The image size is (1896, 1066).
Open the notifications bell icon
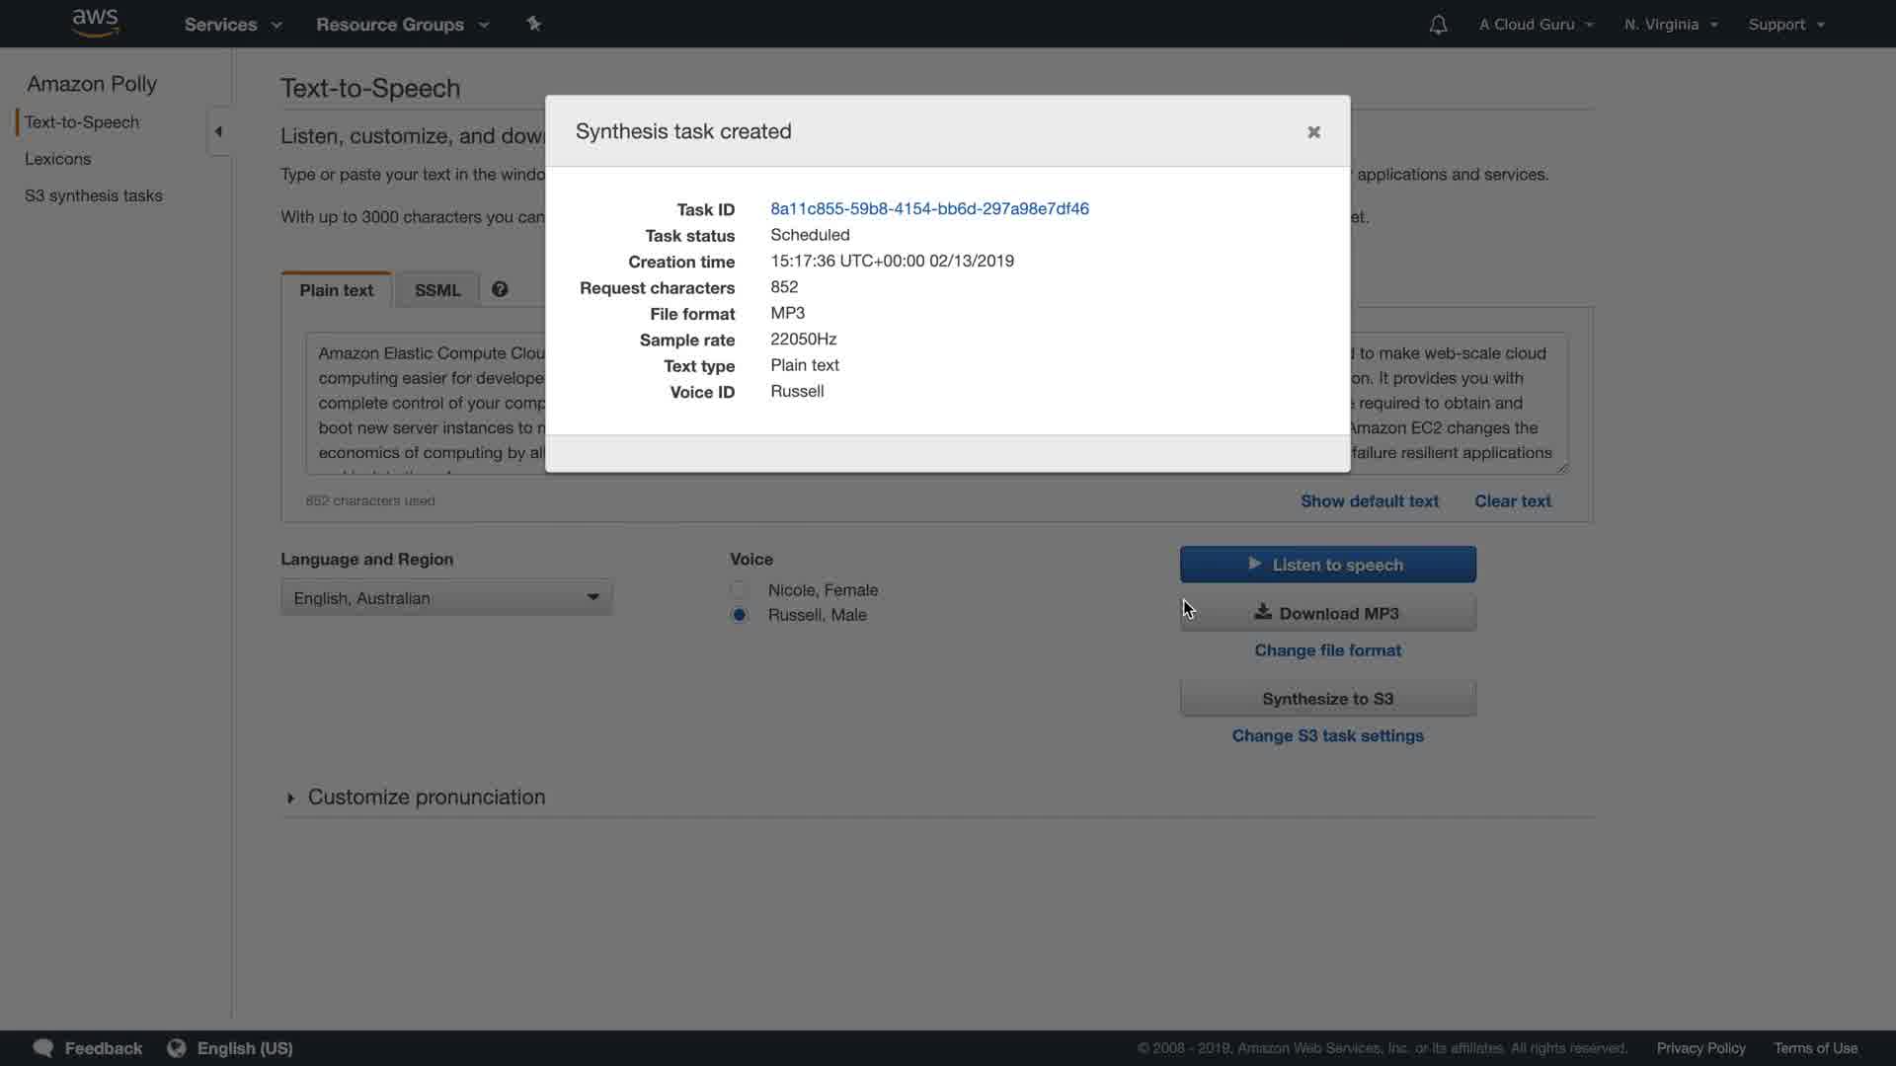1438,25
